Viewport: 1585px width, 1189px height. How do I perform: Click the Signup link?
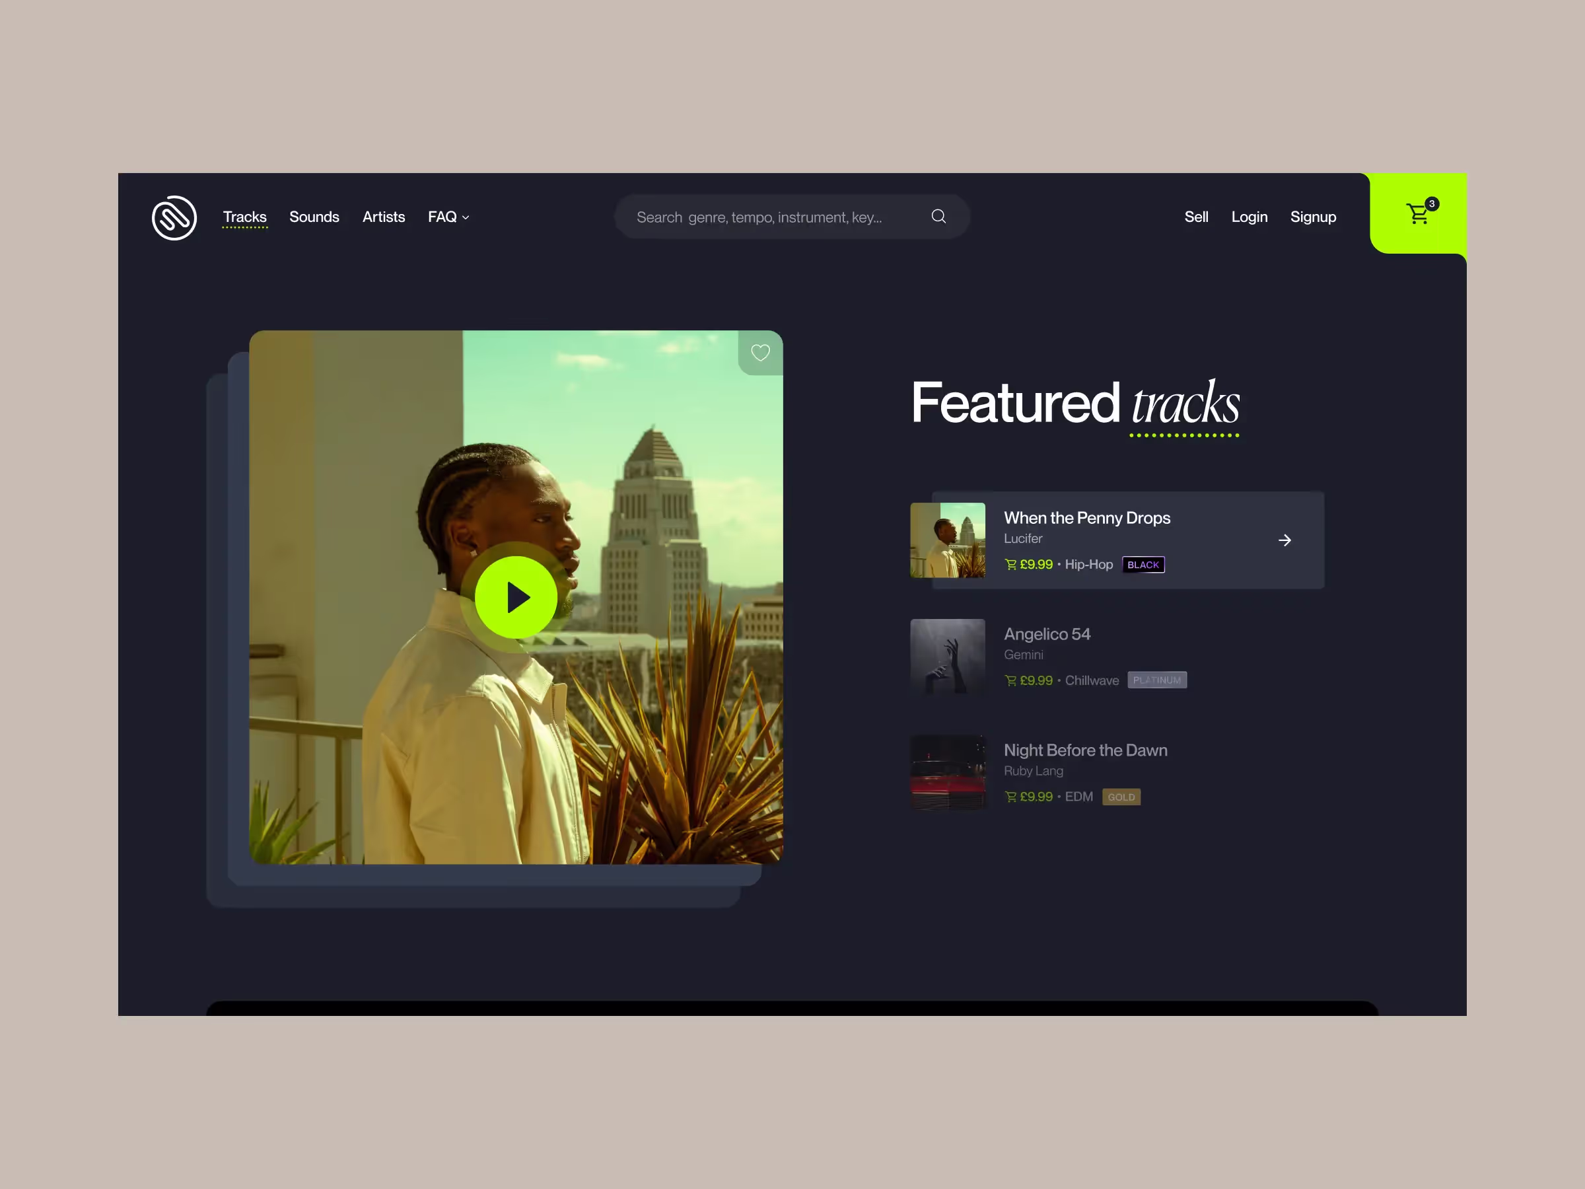pos(1313,217)
